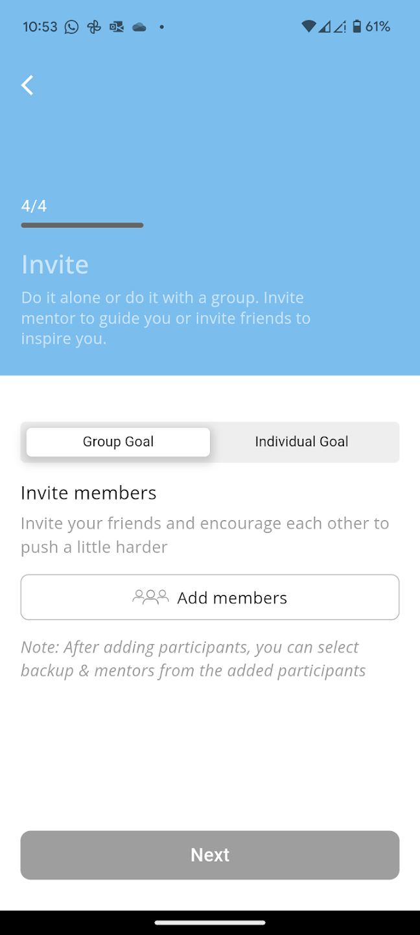
Task: Open the screen recorder notification icon
Action: (117, 27)
